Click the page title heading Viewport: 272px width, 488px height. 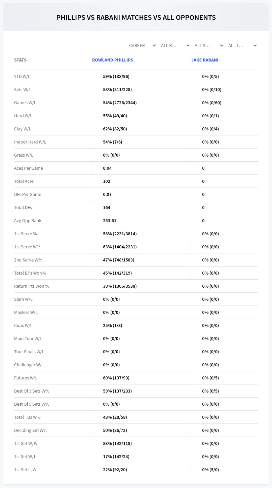[136, 17]
